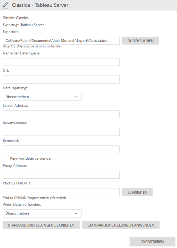Click the DURCHSUCHEN button
Screen dimensions: 177x248
[140, 41]
